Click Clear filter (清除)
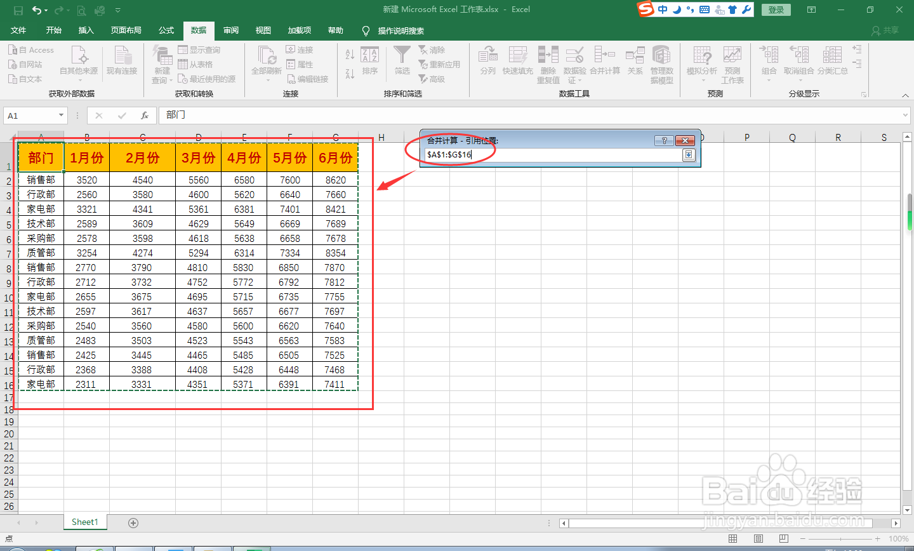 pos(432,50)
